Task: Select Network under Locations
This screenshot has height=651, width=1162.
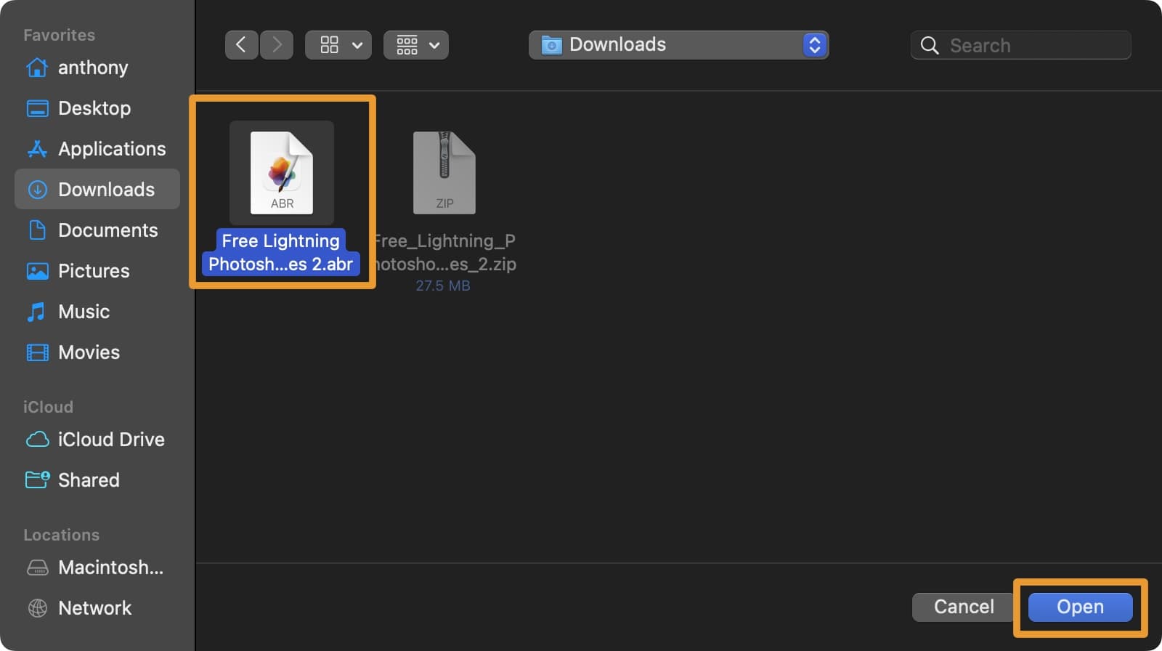Action: pos(94,608)
